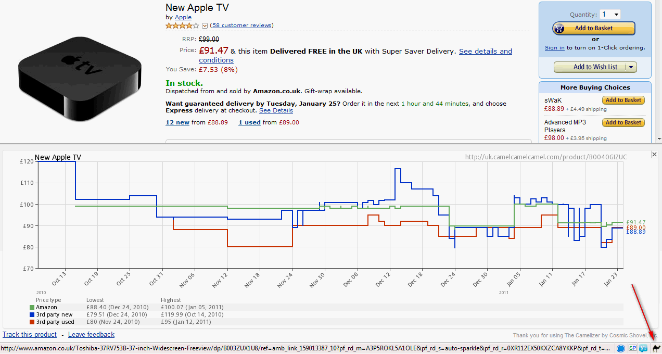Click the Highest column header
Screen dimensions: 662x354
(x=171, y=300)
